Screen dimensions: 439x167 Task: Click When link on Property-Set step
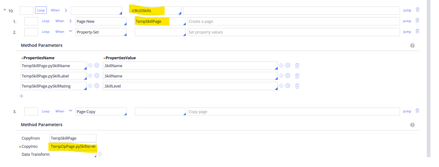coord(60,32)
